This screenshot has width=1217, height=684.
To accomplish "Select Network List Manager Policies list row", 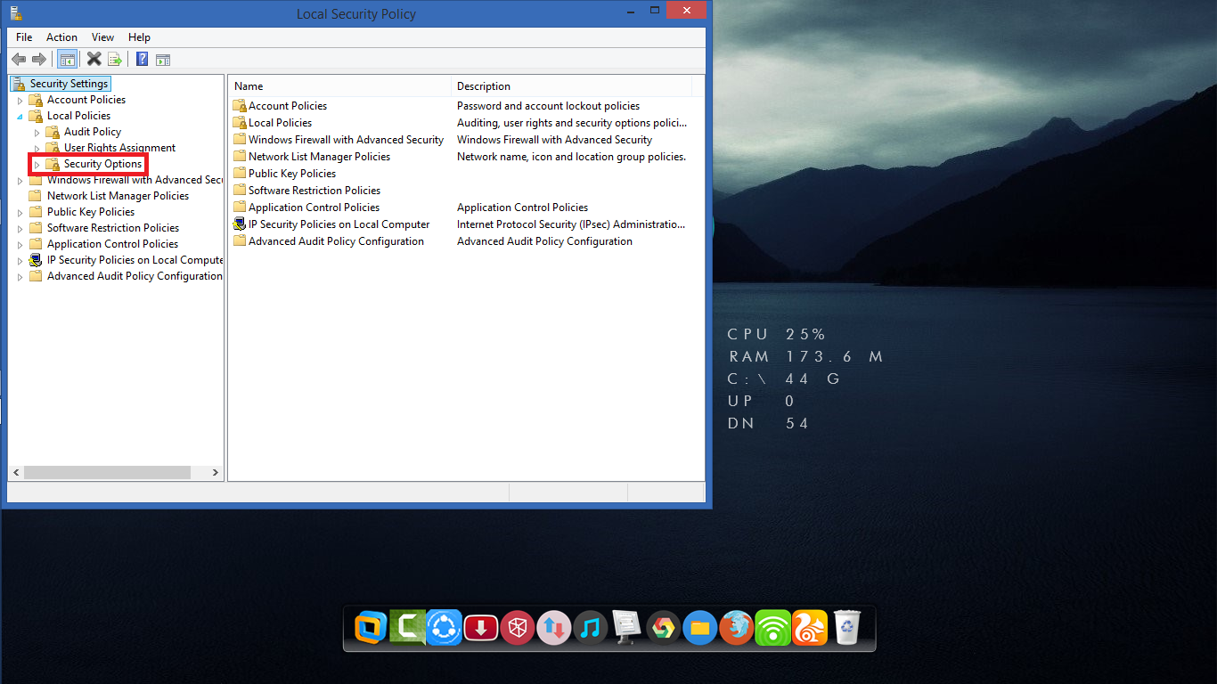I will click(319, 157).
